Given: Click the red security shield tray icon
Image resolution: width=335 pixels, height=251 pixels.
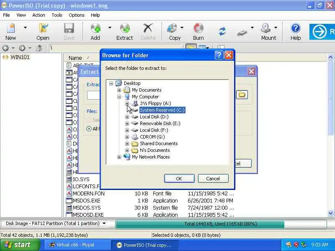Looking at the screenshot, I should point(296,245).
